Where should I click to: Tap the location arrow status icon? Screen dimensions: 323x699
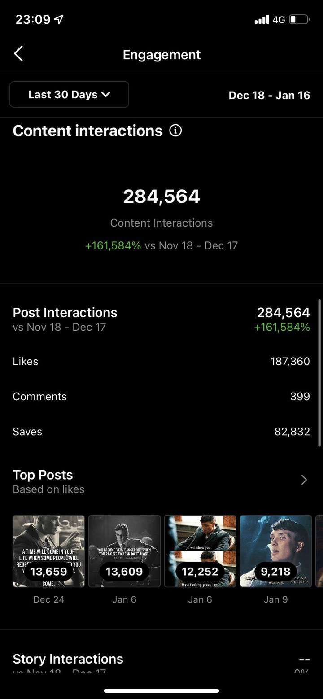tap(58, 20)
